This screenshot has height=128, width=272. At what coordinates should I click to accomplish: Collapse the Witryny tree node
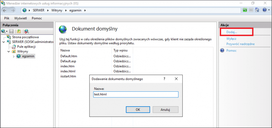click(9, 52)
